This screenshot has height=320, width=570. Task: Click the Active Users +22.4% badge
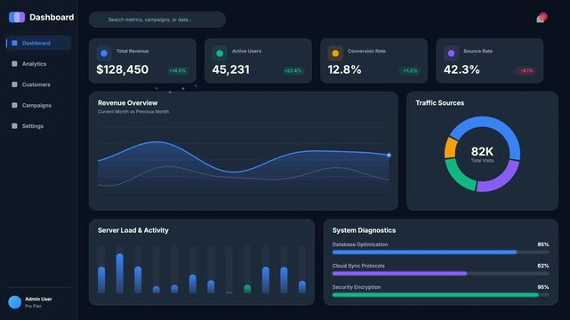coord(293,71)
